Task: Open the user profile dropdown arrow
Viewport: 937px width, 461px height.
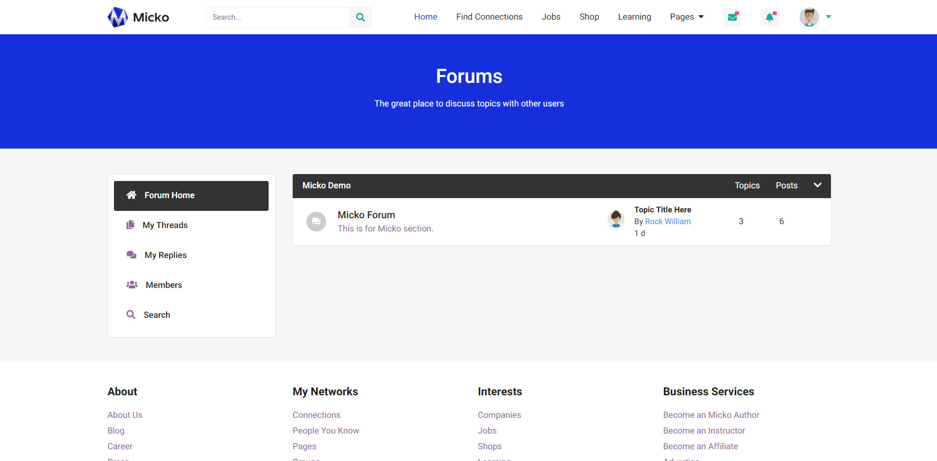Action: (x=828, y=17)
